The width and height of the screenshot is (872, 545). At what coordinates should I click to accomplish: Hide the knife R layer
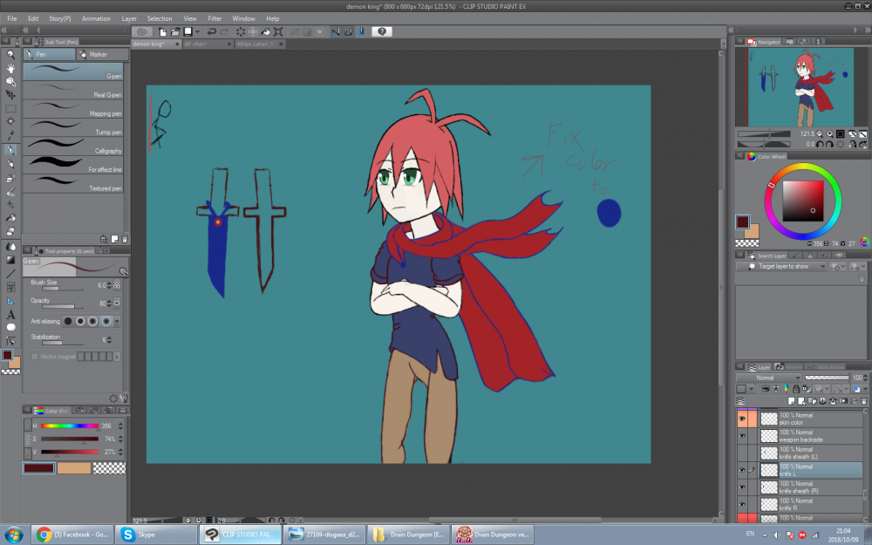click(742, 505)
